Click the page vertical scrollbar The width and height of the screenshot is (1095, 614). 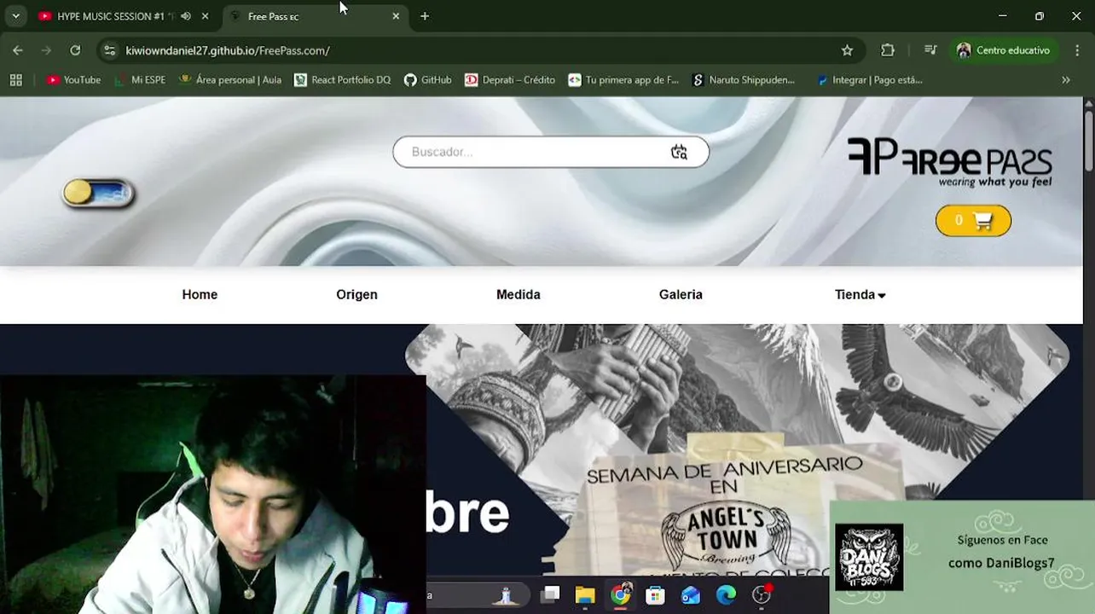[1089, 141]
